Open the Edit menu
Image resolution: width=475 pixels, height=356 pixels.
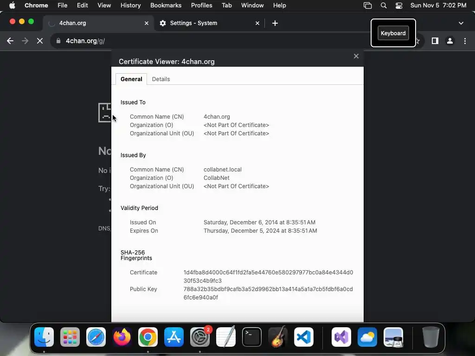click(82, 6)
